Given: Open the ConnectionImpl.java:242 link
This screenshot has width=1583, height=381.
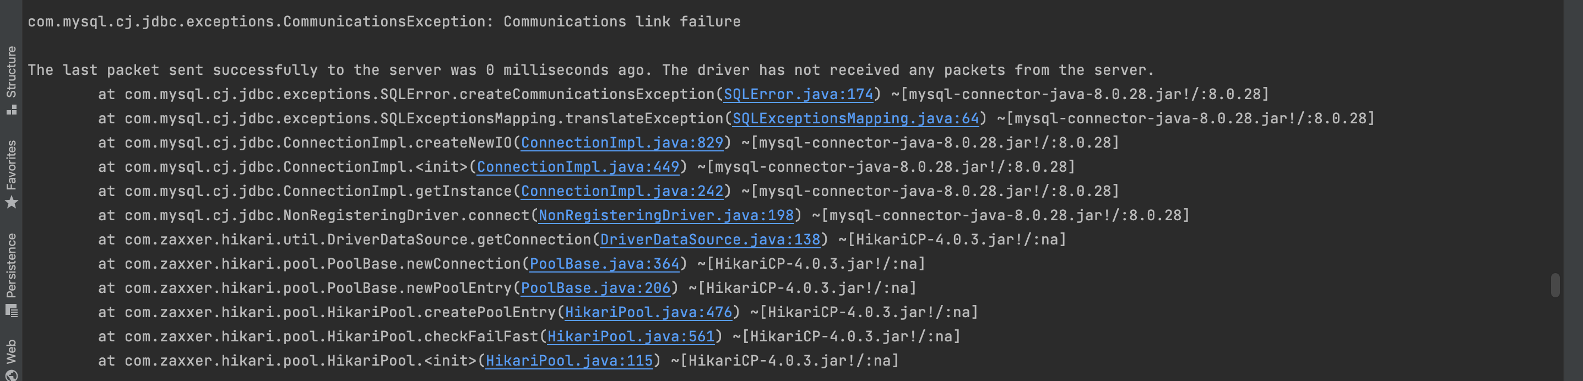Looking at the screenshot, I should coord(622,191).
